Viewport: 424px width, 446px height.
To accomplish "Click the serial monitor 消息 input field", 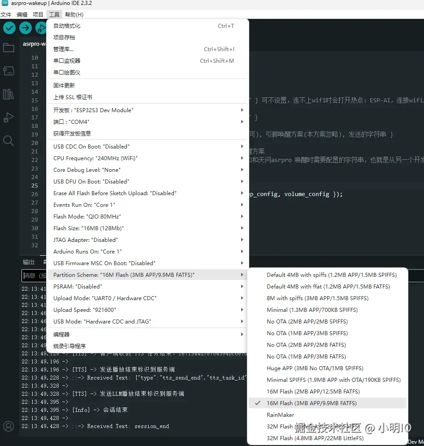I will pos(34,275).
